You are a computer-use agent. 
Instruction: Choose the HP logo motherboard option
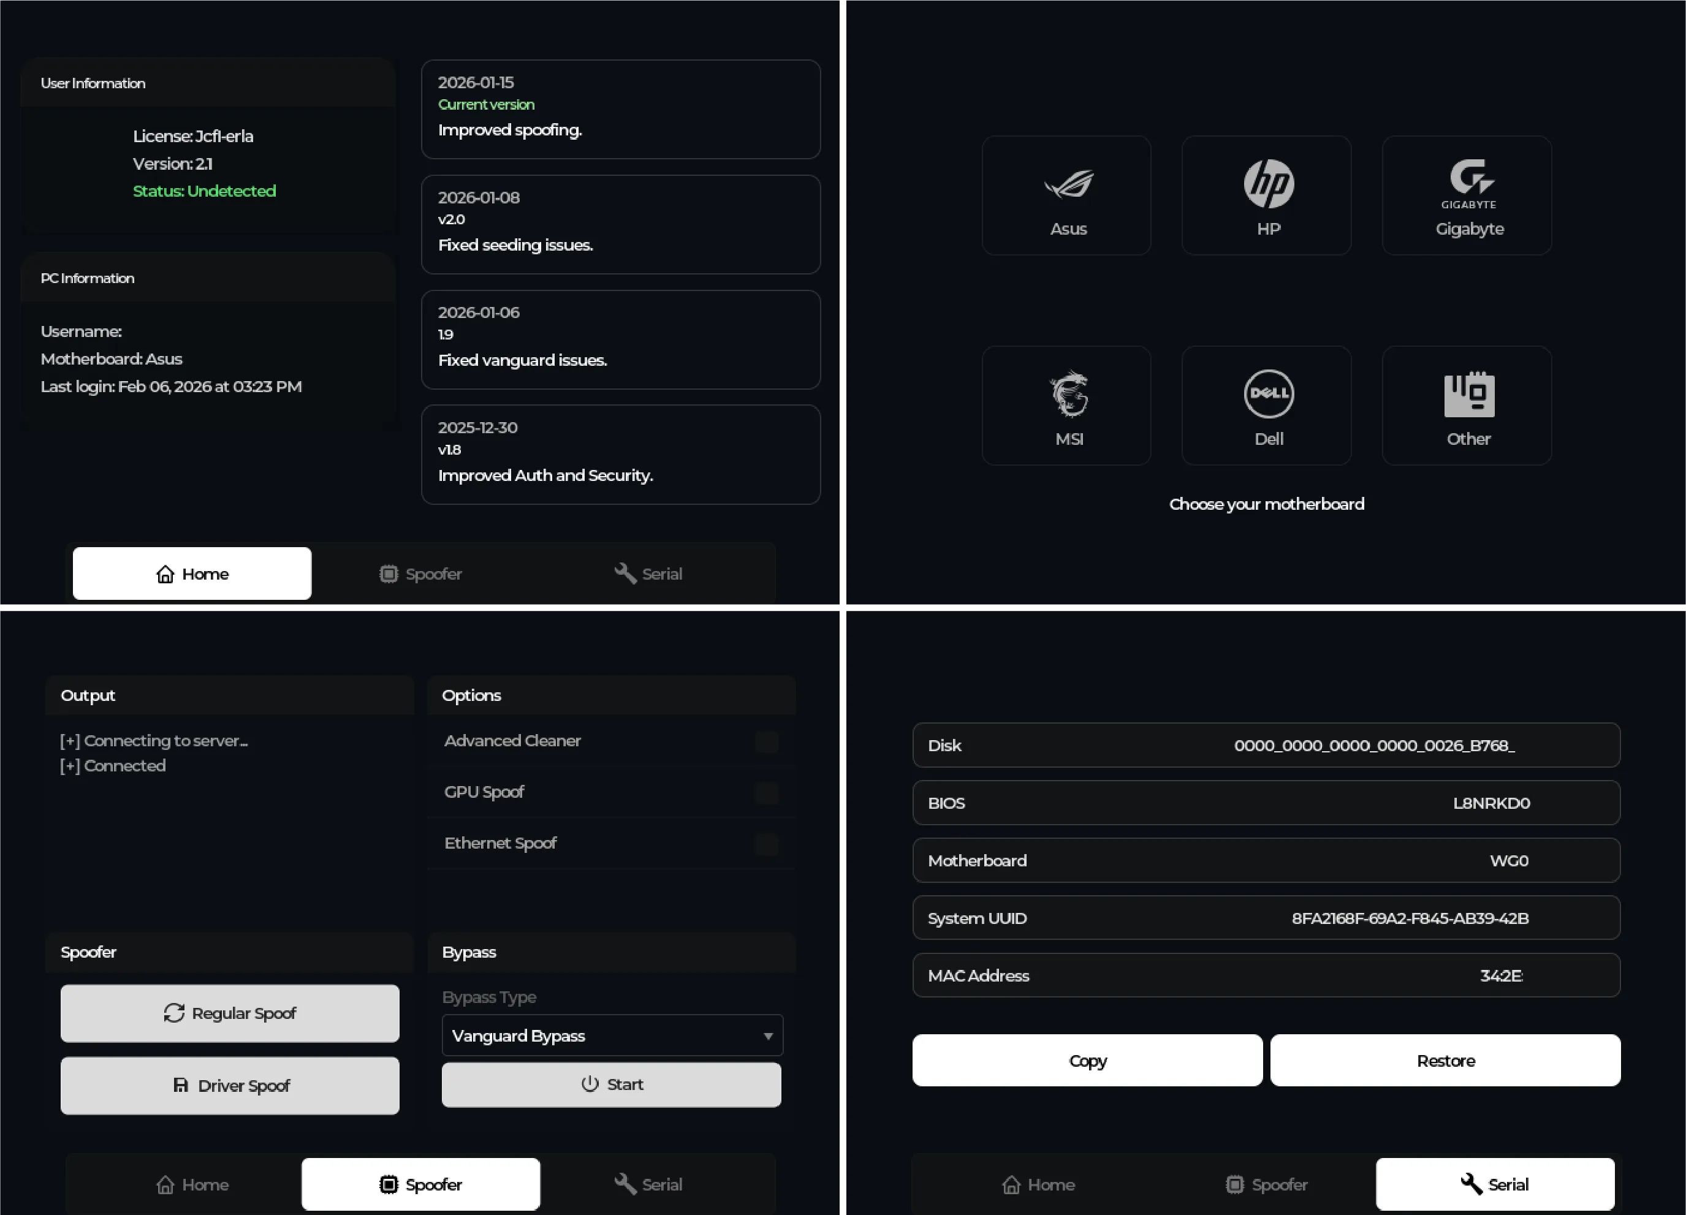1268,184
